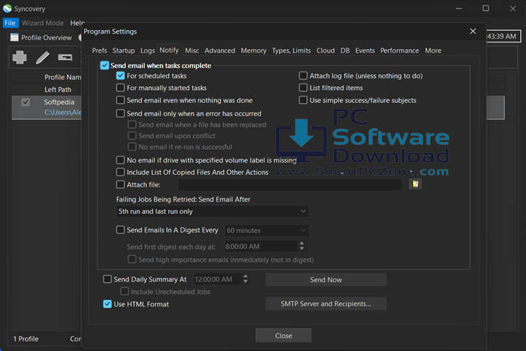This screenshot has width=526, height=351.
Task: Open the Memory tab
Action: click(x=254, y=50)
